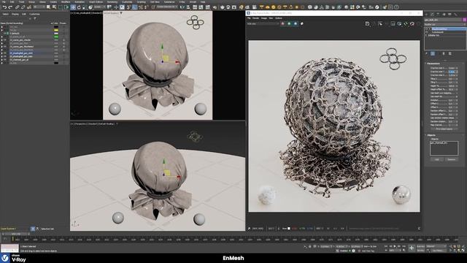Toggle Percent Snap in main toolbar

pyautogui.click(x=141, y=7)
